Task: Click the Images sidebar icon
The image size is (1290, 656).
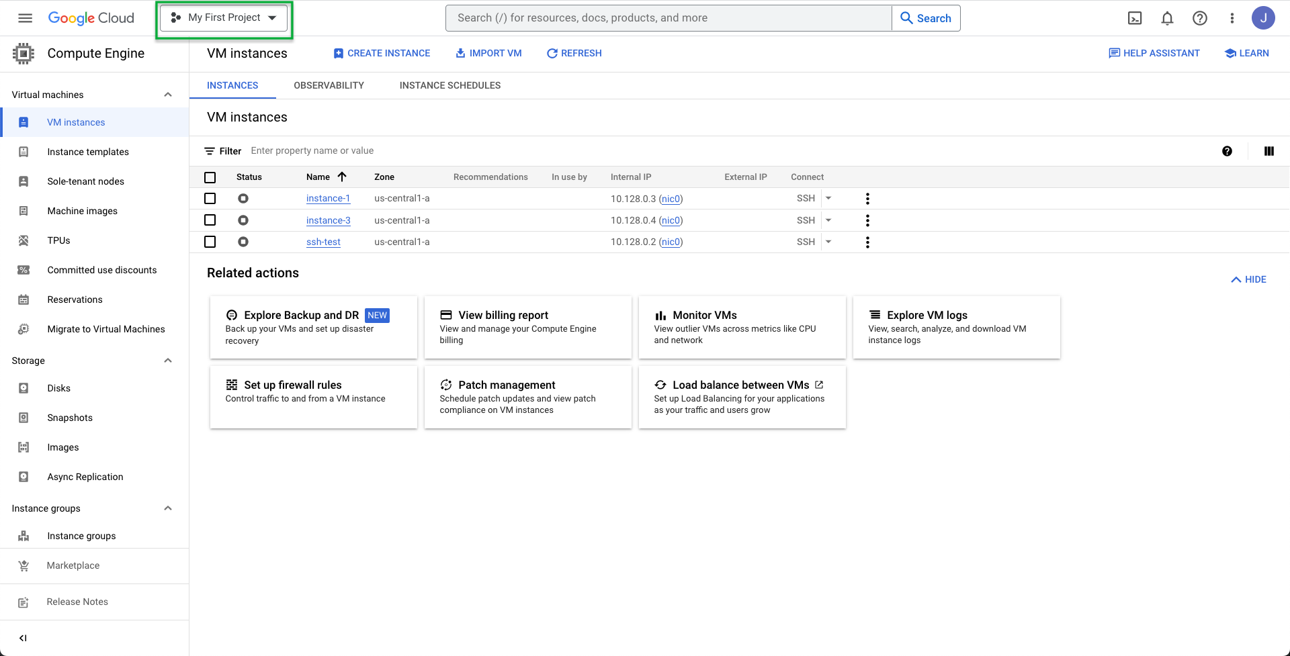Action: click(24, 447)
